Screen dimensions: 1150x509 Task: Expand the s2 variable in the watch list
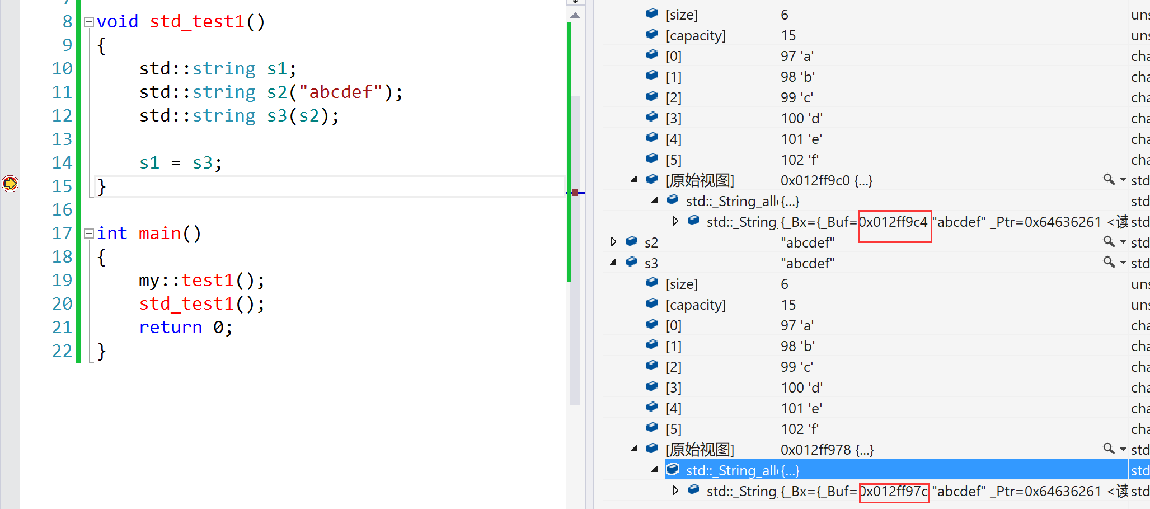tap(613, 242)
